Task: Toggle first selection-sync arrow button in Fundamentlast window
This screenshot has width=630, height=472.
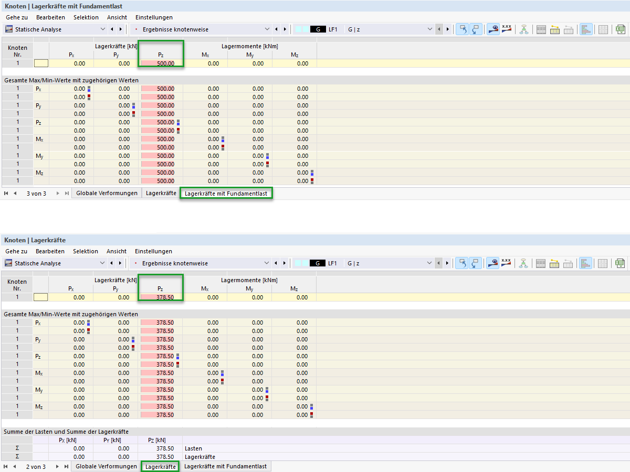Action: tap(461, 29)
